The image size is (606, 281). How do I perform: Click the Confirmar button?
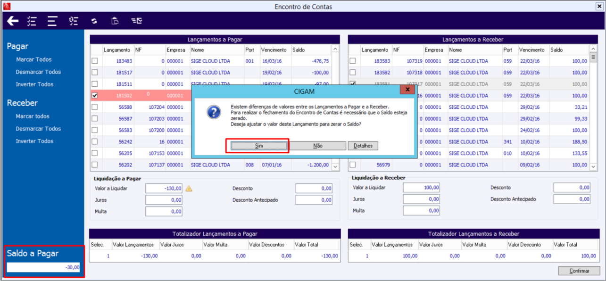579,271
